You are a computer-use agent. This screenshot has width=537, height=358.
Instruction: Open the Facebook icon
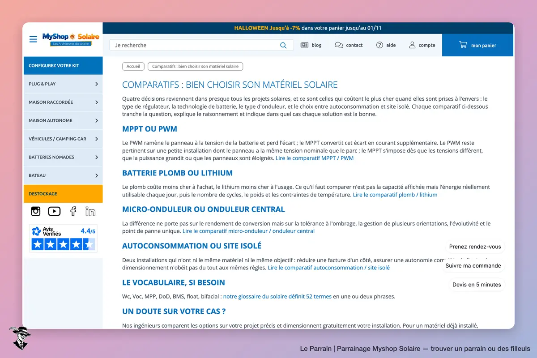[73, 211]
